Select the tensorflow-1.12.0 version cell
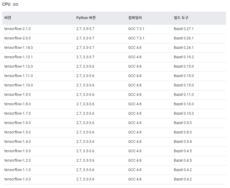230x188 pixels. coord(19,66)
